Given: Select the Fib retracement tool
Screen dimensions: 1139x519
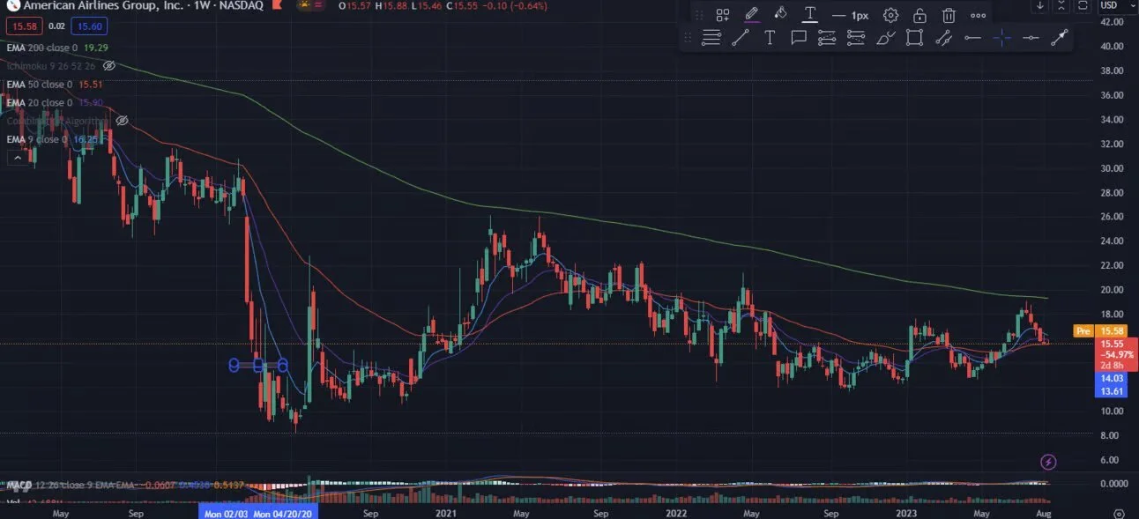Looking at the screenshot, I should [x=711, y=38].
